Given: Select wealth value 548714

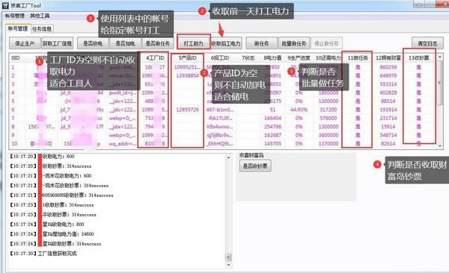Looking at the screenshot, I should click(x=388, y=135).
